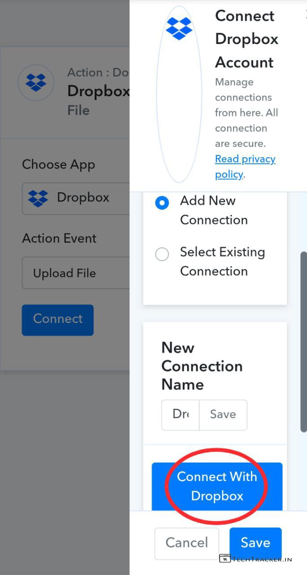
Task: Choose the Select Existing Connection radio option
Action: (162, 254)
